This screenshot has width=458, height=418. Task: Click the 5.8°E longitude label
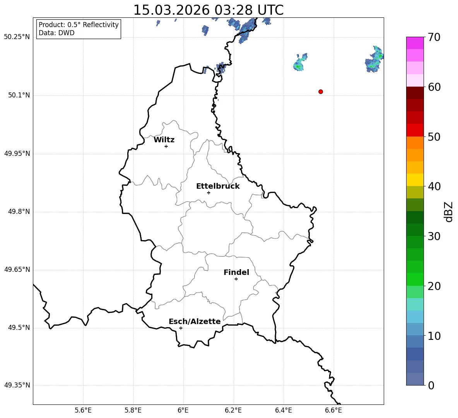tap(133, 410)
